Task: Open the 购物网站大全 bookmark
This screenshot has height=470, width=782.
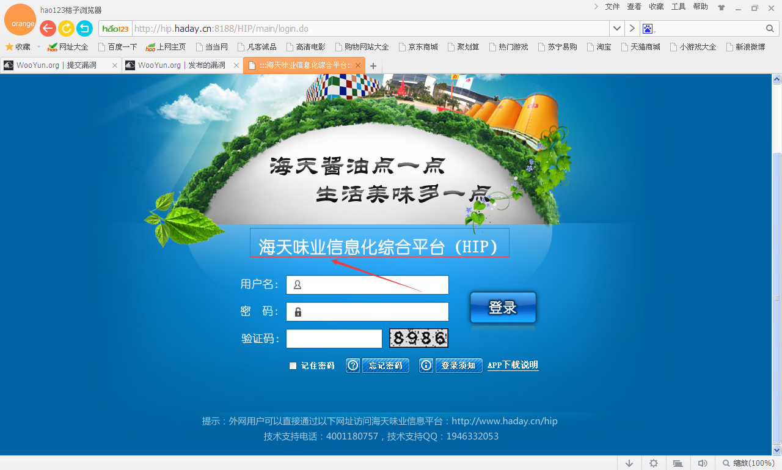Action: 362,47
